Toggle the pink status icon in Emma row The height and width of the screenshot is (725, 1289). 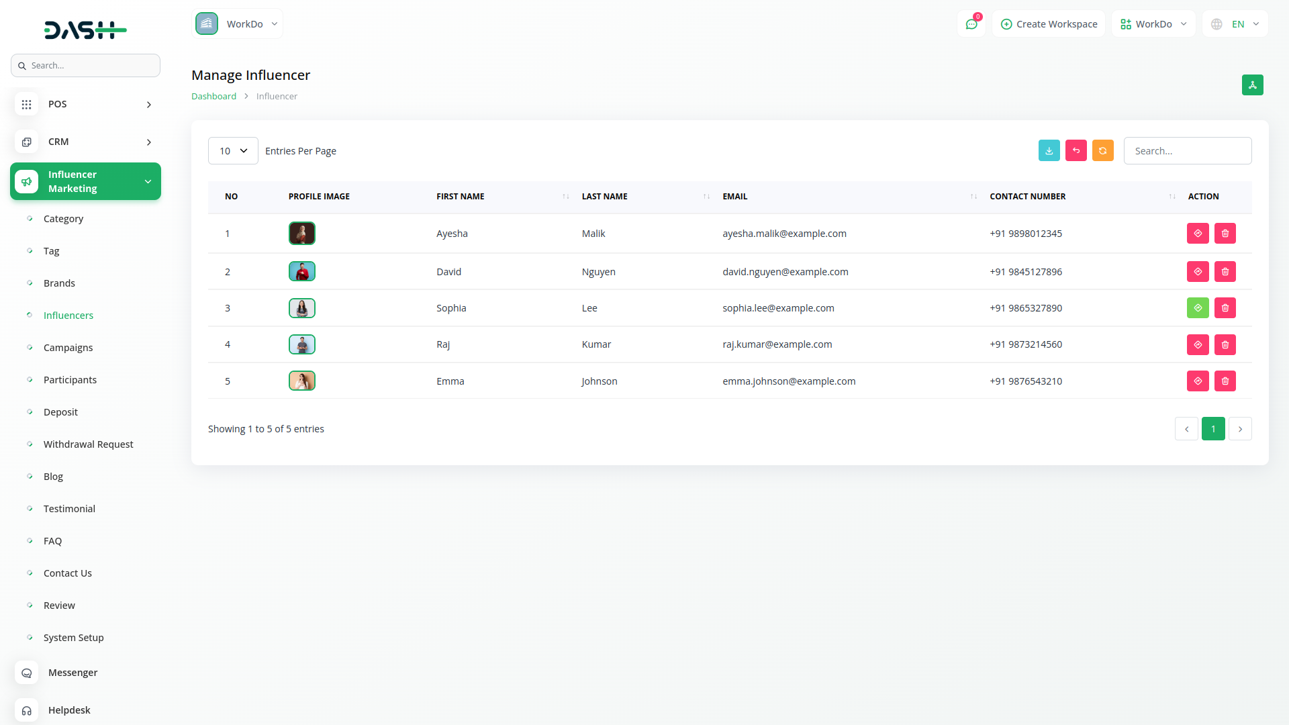tap(1198, 381)
